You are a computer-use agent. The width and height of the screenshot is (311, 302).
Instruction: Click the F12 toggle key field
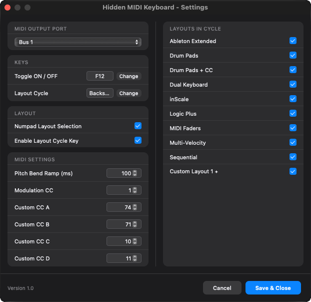(100, 76)
